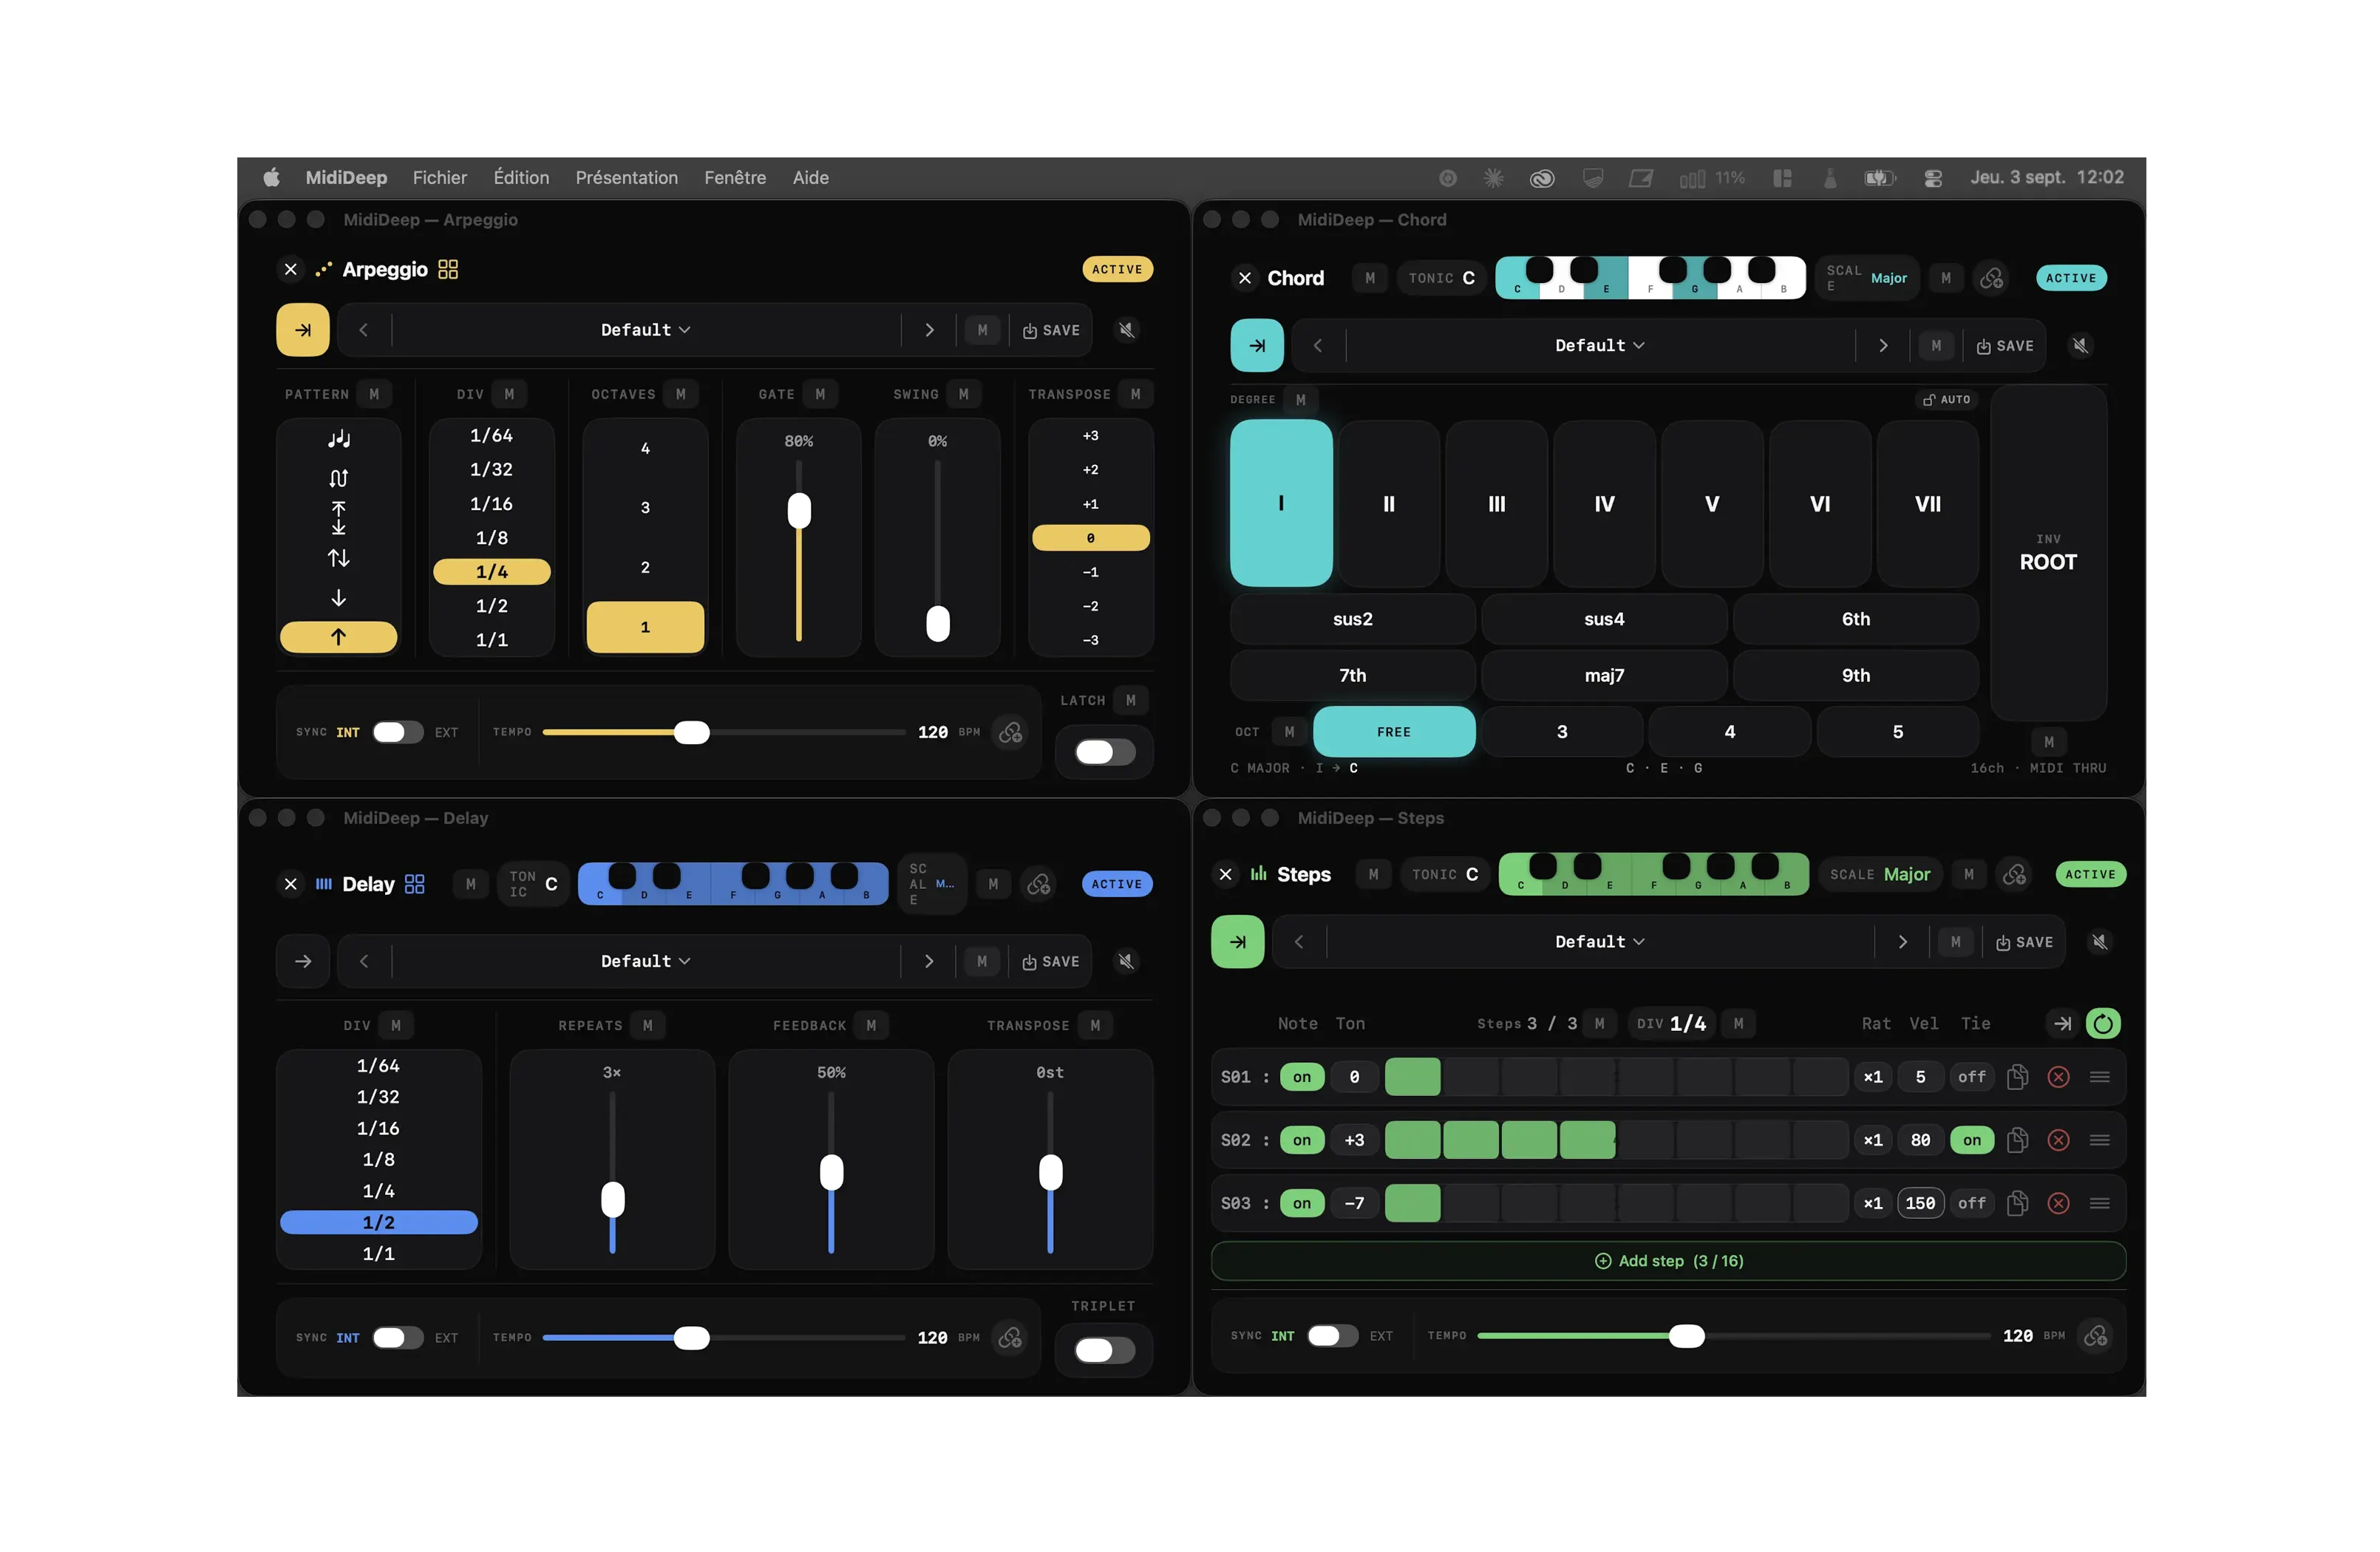Select the up arrow arpeggio pattern
The width and height of the screenshot is (2380, 1552).
pos(338,637)
